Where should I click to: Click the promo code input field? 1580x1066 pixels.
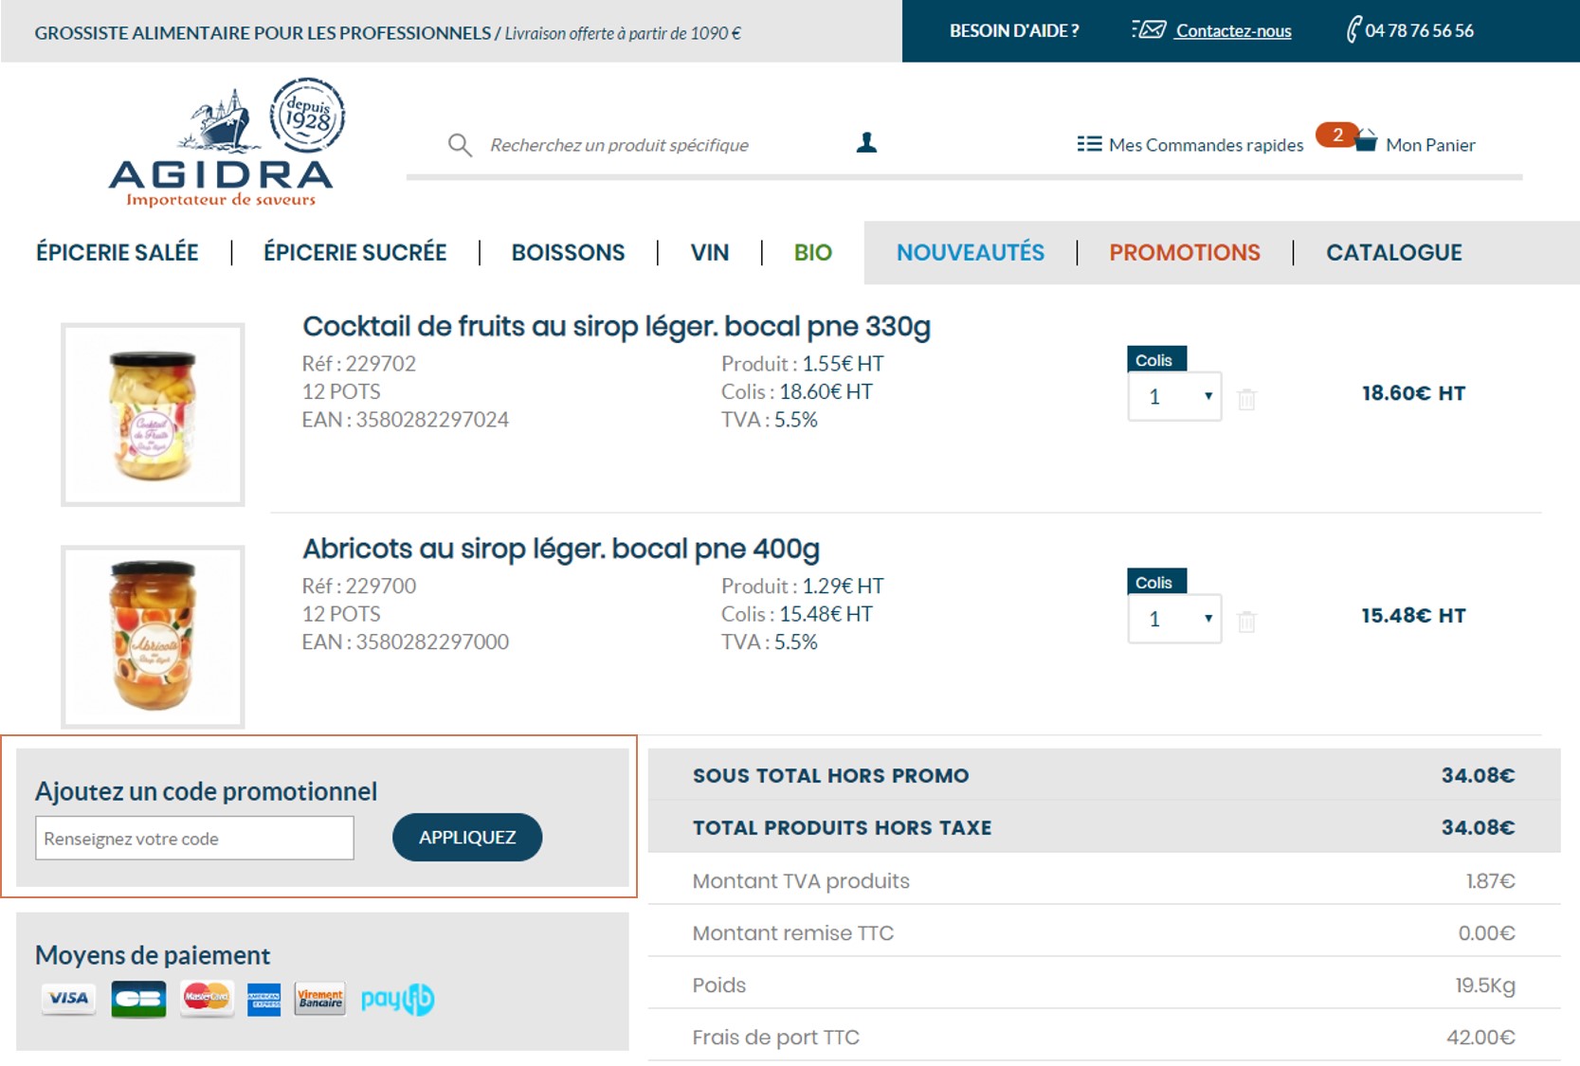[x=194, y=839]
